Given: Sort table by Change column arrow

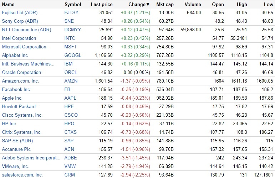Looking at the screenshot, I should tap(148, 5).
